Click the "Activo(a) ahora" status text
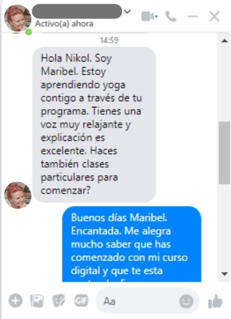231x319 pixels. click(x=64, y=24)
